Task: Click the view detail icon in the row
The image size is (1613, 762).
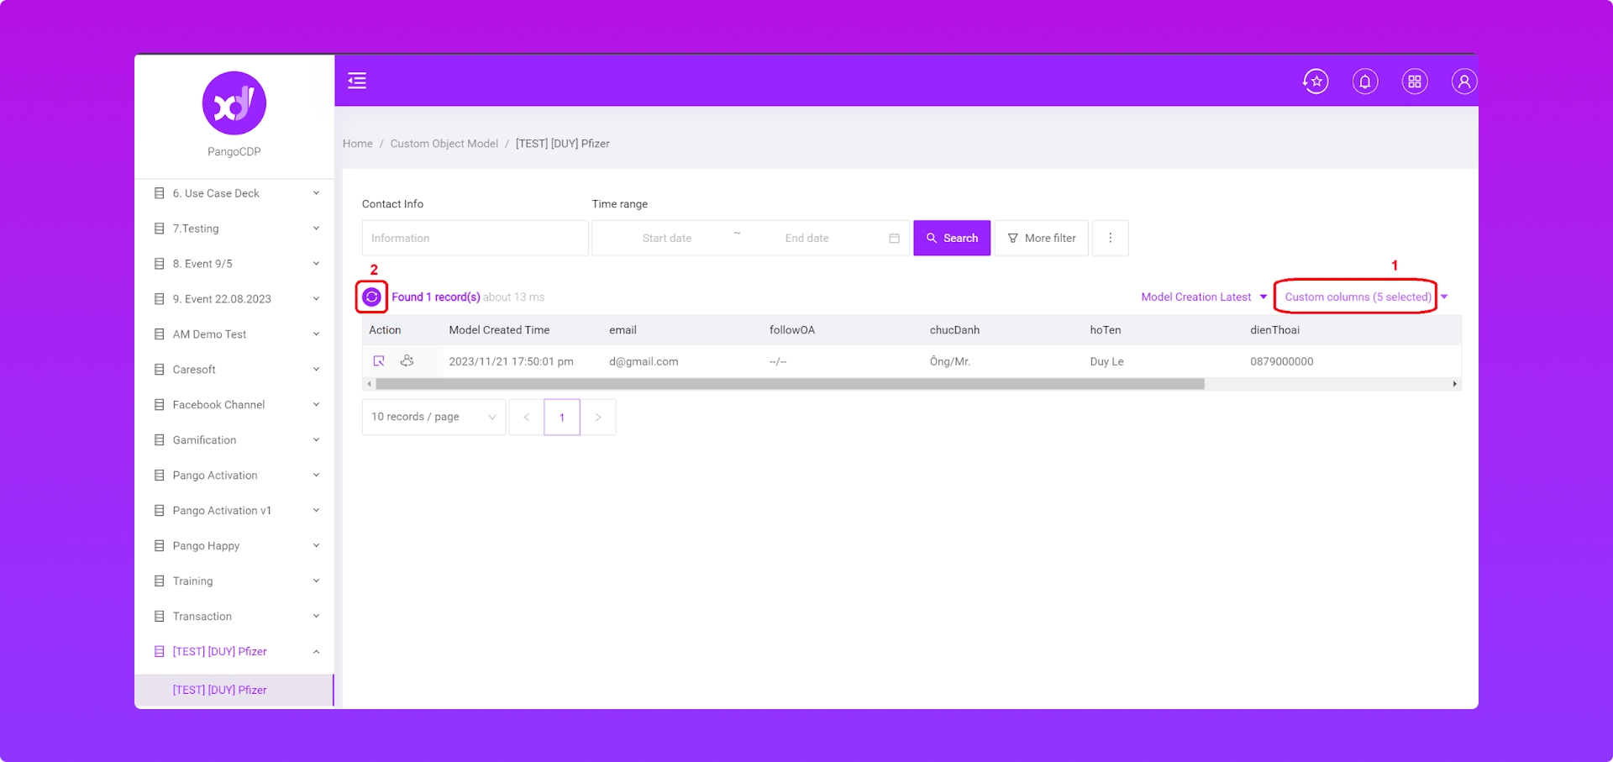Action: (x=379, y=361)
